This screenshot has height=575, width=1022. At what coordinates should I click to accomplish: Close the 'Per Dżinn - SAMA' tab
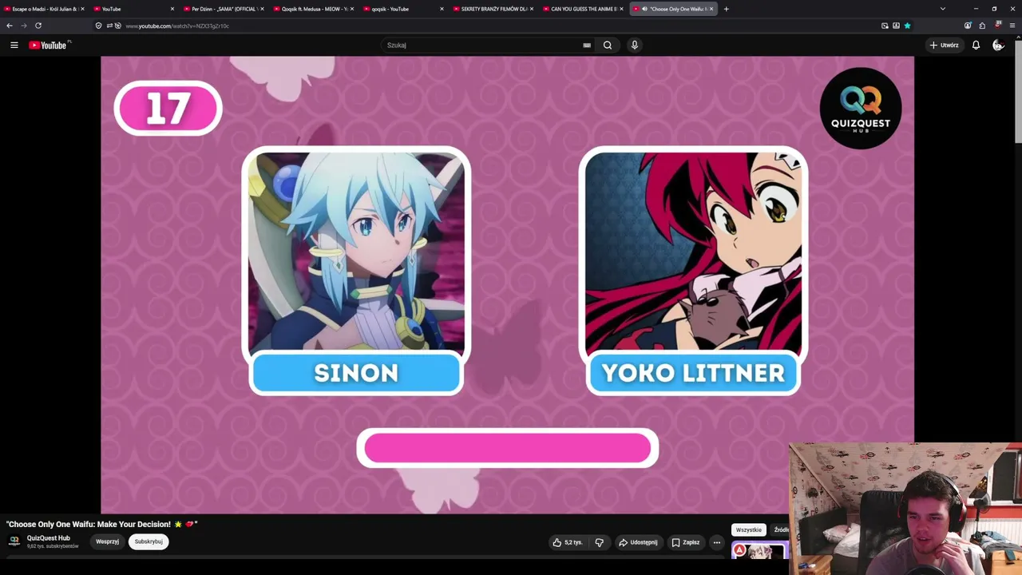pos(262,9)
